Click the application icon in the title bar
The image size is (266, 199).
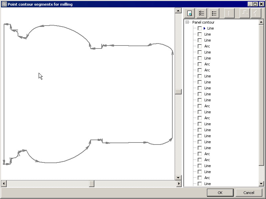(x=4, y=4)
